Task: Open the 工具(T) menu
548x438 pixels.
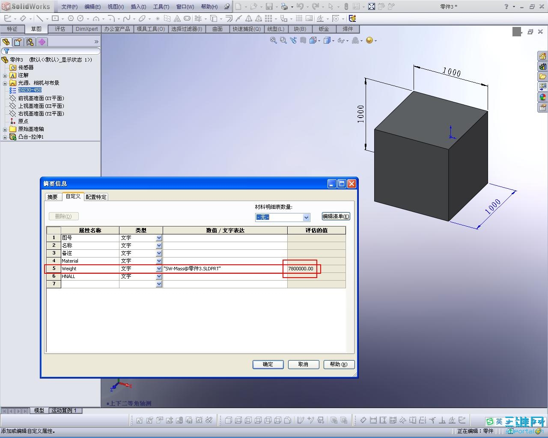Action: click(161, 6)
